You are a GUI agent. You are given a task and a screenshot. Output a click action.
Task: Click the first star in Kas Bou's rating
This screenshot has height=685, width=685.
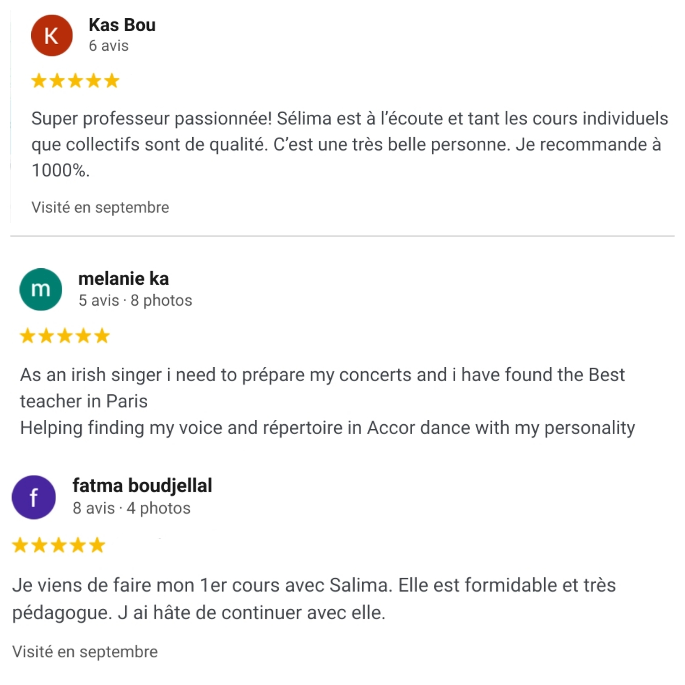click(x=39, y=81)
